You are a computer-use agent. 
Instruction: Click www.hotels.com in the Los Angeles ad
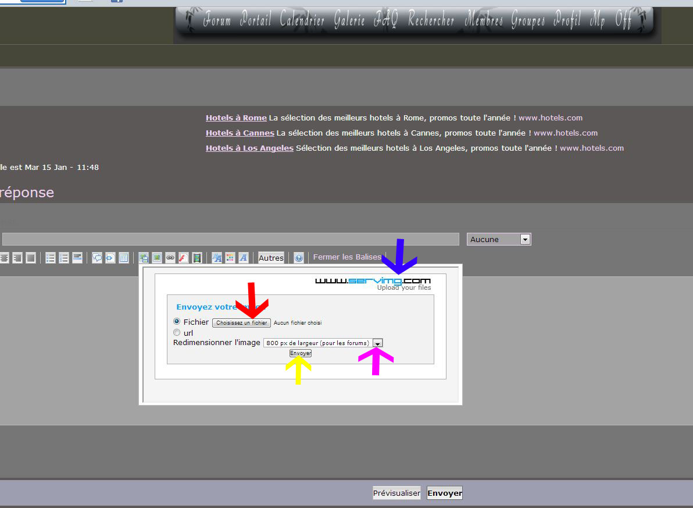pyautogui.click(x=592, y=148)
